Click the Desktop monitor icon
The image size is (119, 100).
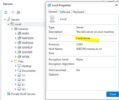coord(19,66)
